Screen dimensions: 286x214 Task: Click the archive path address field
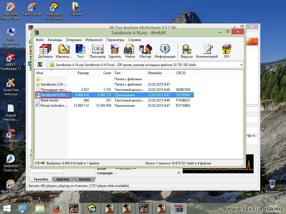click(146, 65)
